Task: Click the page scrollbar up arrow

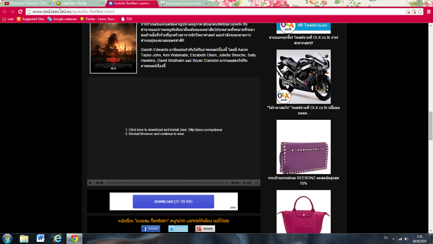Action: coord(431,25)
